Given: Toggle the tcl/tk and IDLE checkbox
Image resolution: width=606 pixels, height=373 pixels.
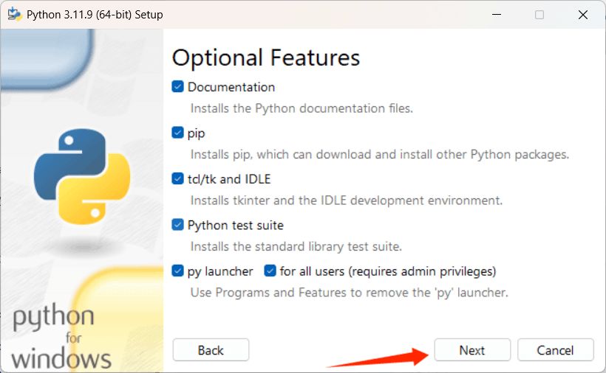Looking at the screenshot, I should click(x=177, y=179).
